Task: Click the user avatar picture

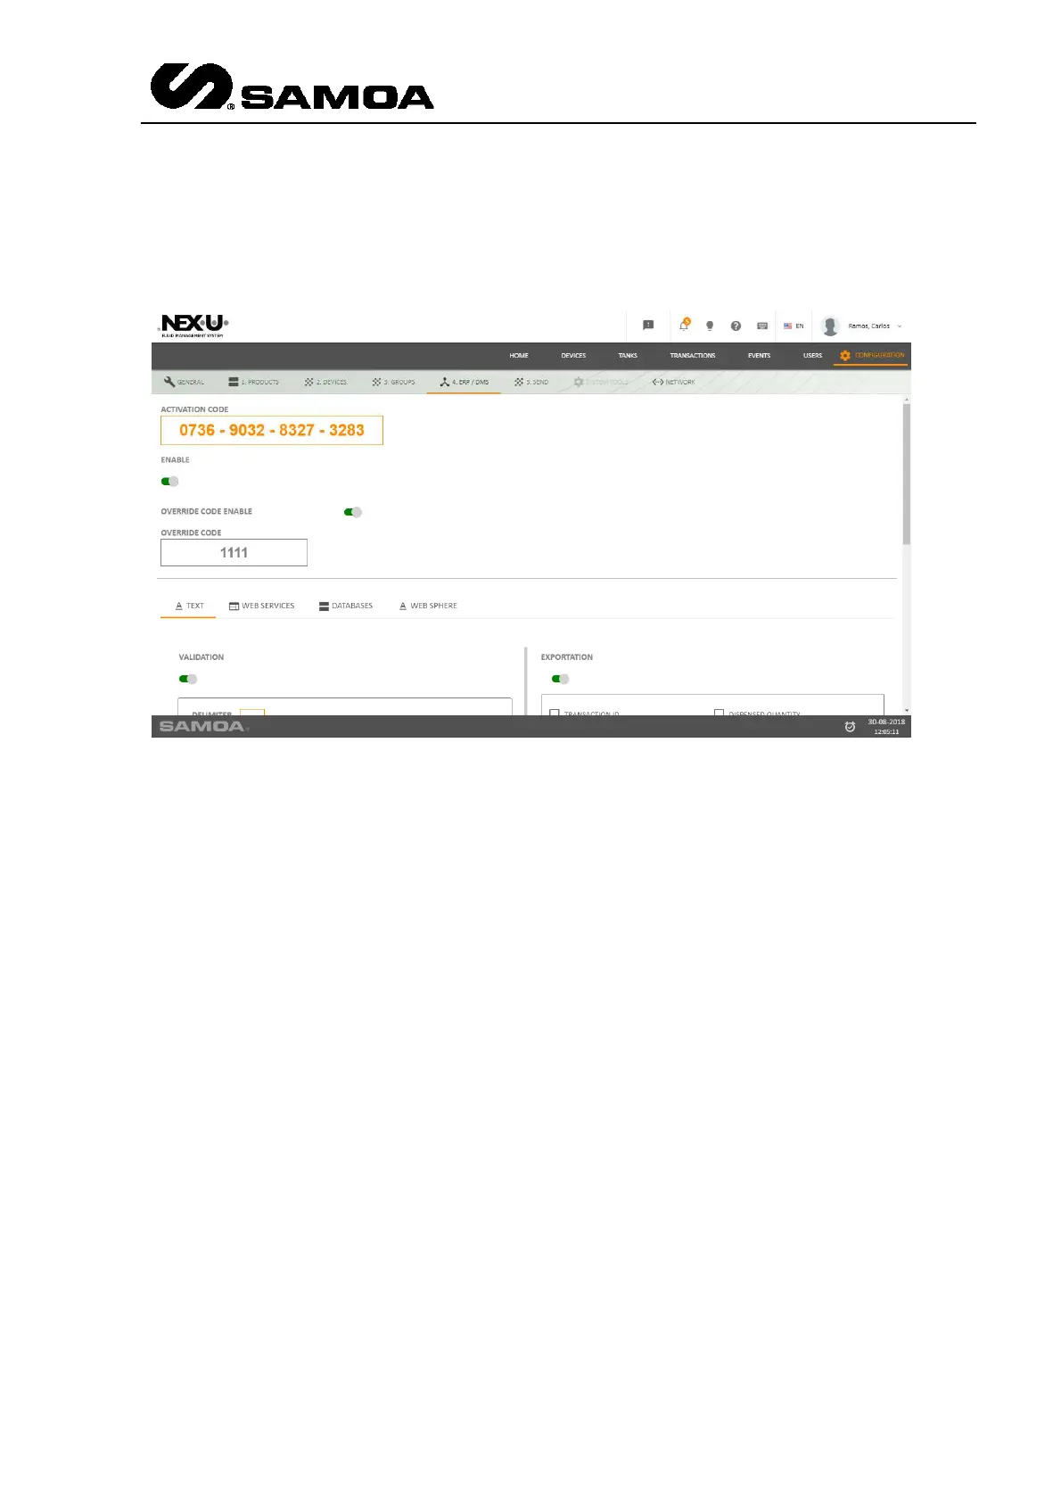Action: [830, 326]
